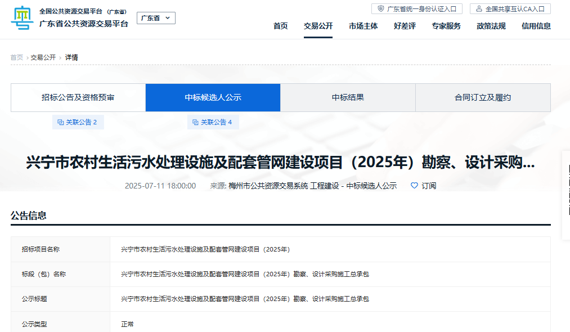Image resolution: width=570 pixels, height=332 pixels.
Task: Click the platform title 广东省公共资源交易平台
Action: coord(84,24)
